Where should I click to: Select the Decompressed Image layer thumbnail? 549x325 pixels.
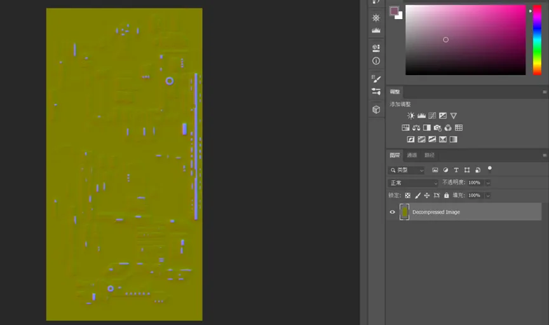pos(404,212)
